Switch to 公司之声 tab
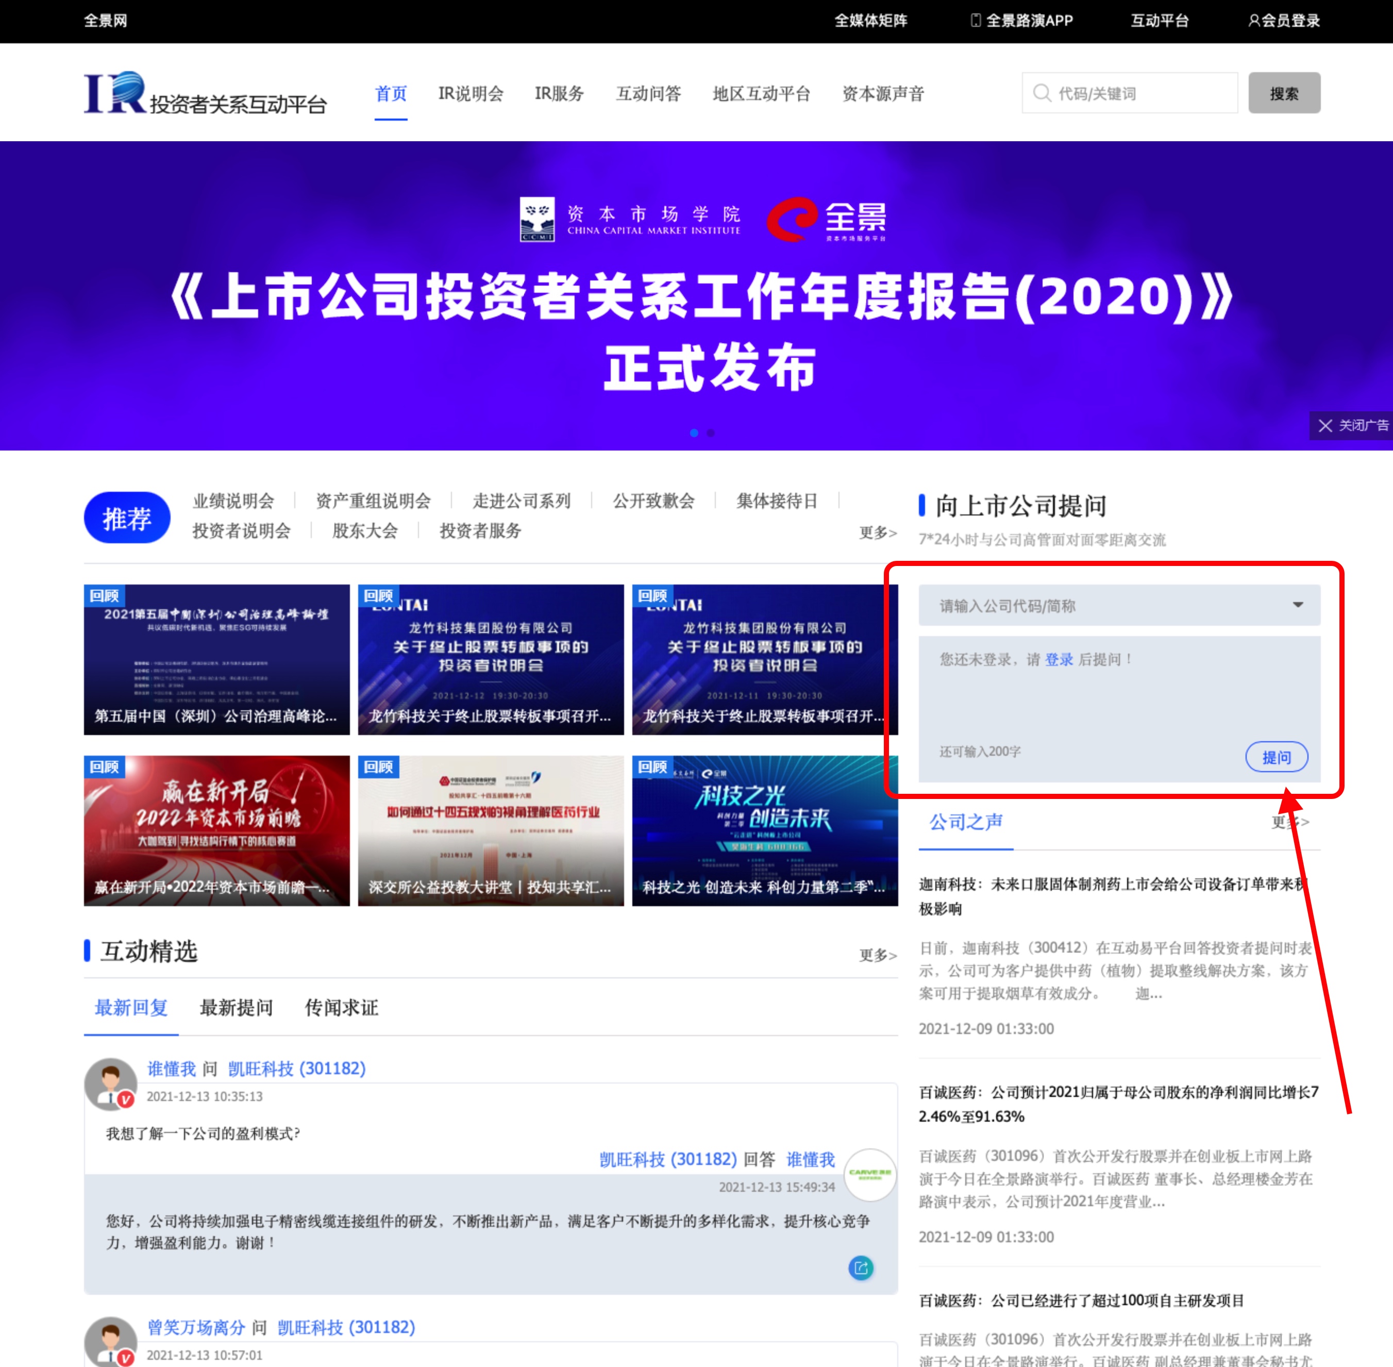1393x1367 pixels. [966, 822]
